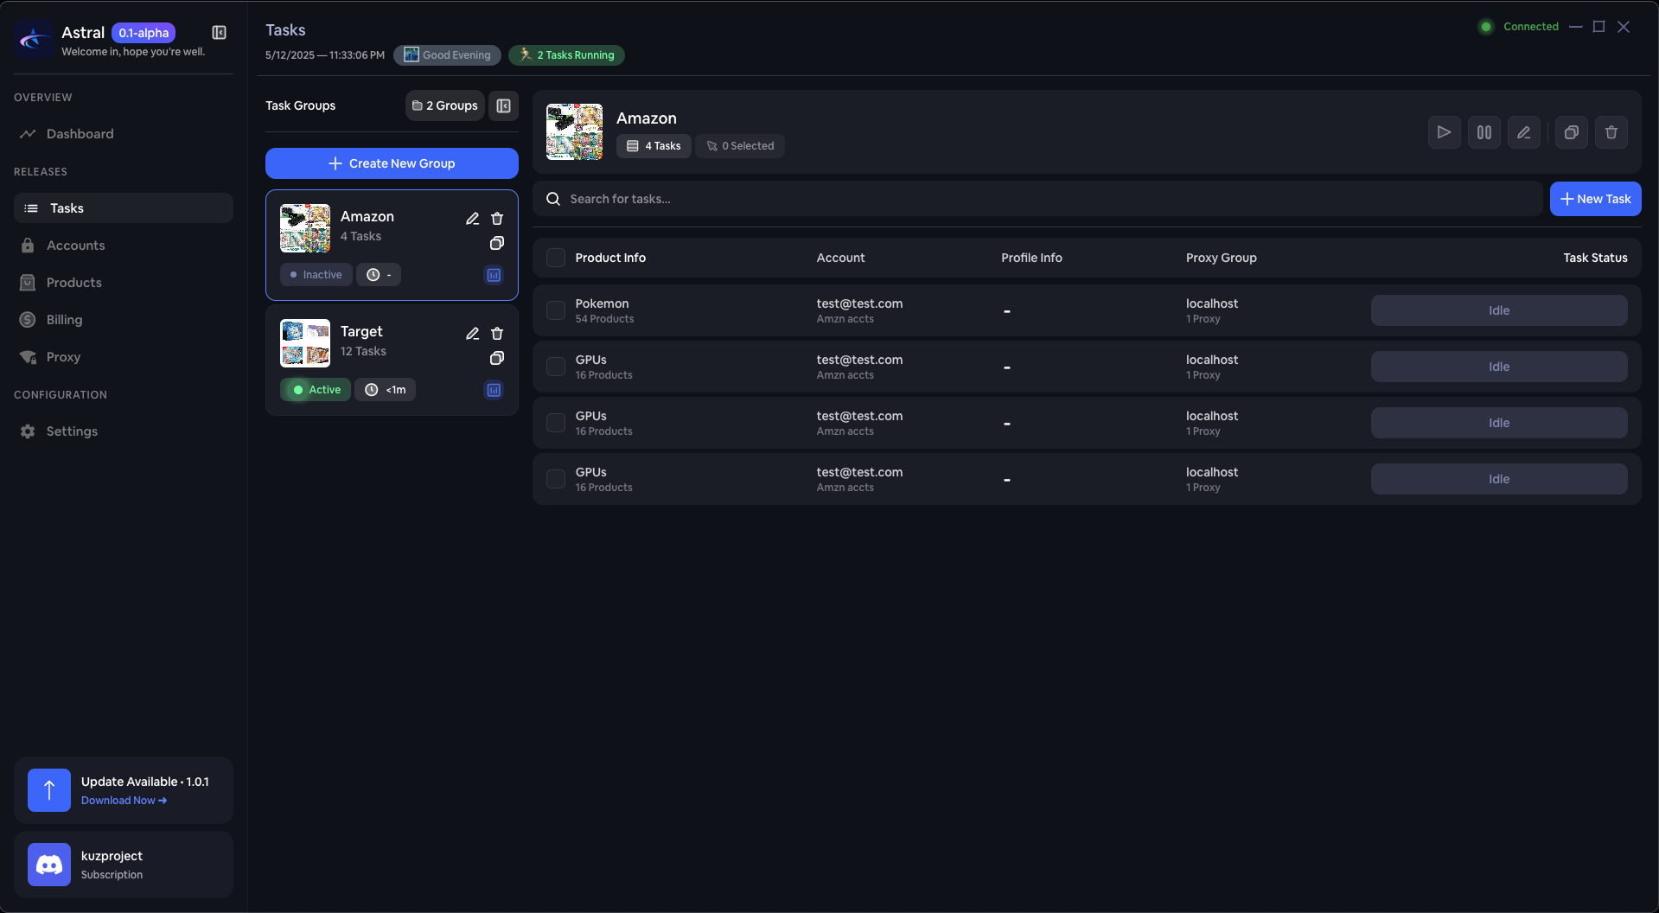Collapse the Task Groups panel icon
The height and width of the screenshot is (913, 1659).
coord(503,105)
